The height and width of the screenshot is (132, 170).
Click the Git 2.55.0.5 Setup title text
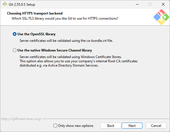[22, 5]
